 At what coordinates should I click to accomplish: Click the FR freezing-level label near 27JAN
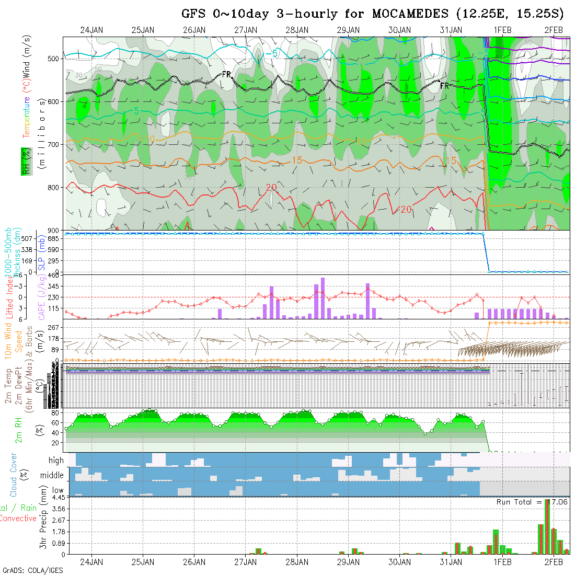coord(227,74)
